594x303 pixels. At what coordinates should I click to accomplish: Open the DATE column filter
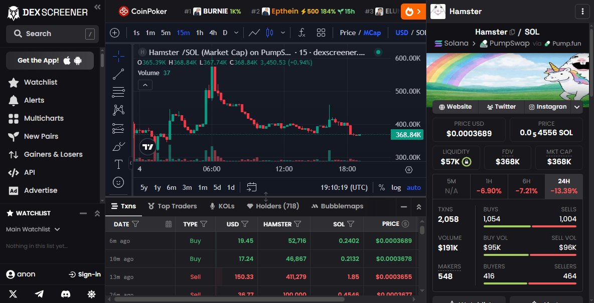[135, 224]
